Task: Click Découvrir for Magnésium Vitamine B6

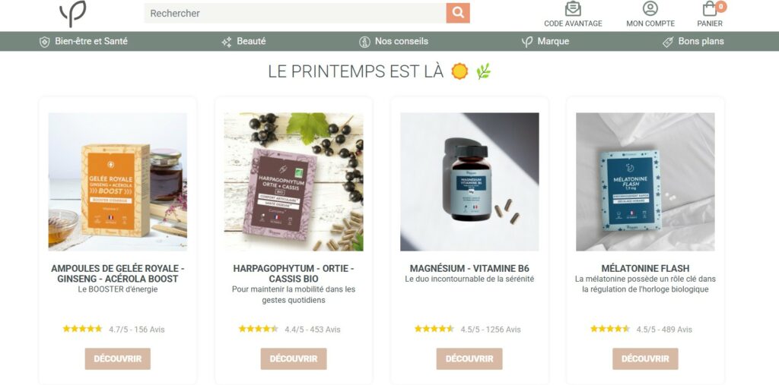Action: point(469,358)
